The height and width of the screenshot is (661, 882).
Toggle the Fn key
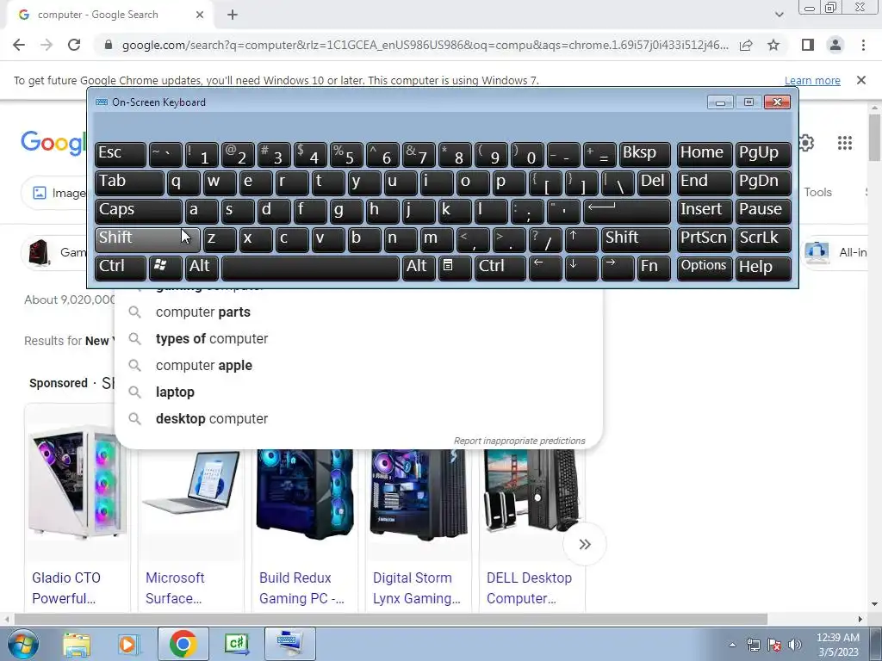tap(655, 268)
